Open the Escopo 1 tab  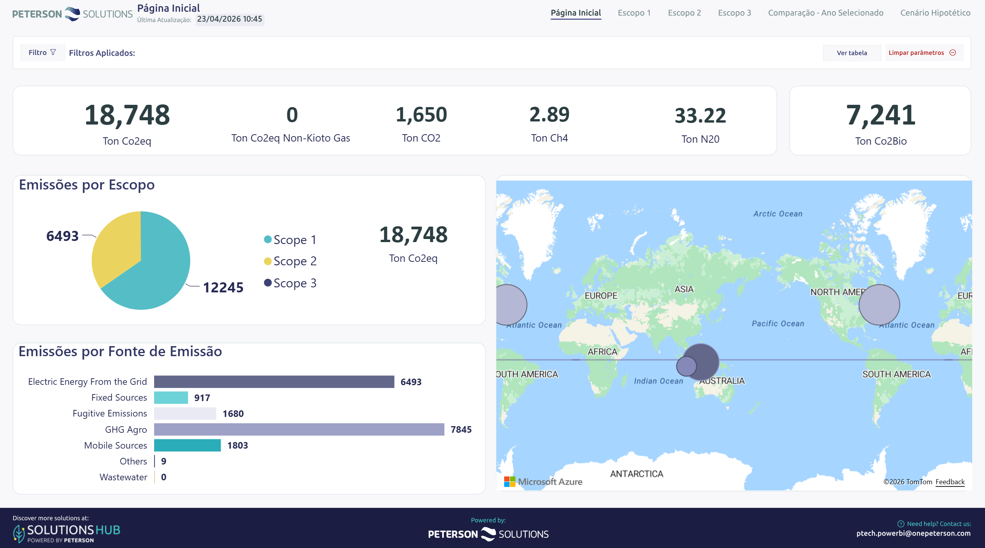tap(634, 13)
